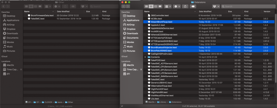Switch Extensions window to column view
This screenshot has width=277, height=108.
pyautogui.click(x=155, y=6)
